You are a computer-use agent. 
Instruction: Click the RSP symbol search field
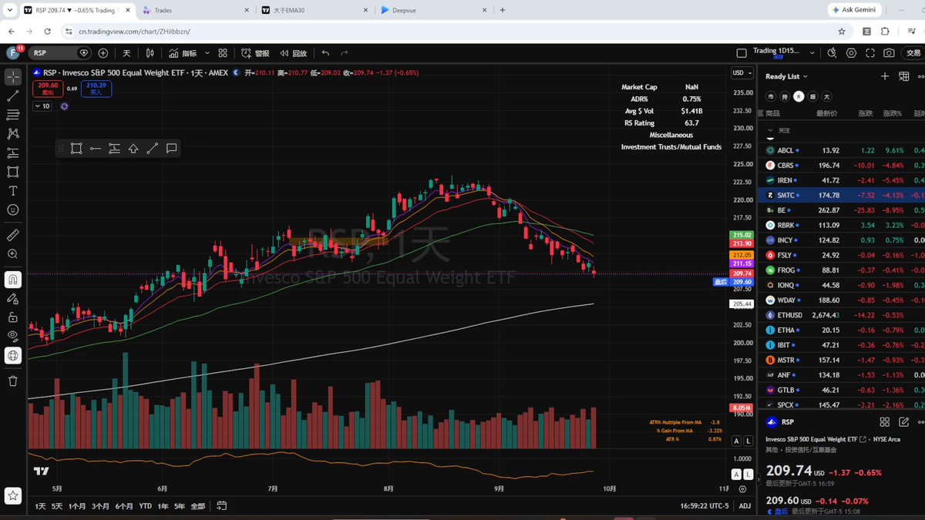click(x=59, y=53)
